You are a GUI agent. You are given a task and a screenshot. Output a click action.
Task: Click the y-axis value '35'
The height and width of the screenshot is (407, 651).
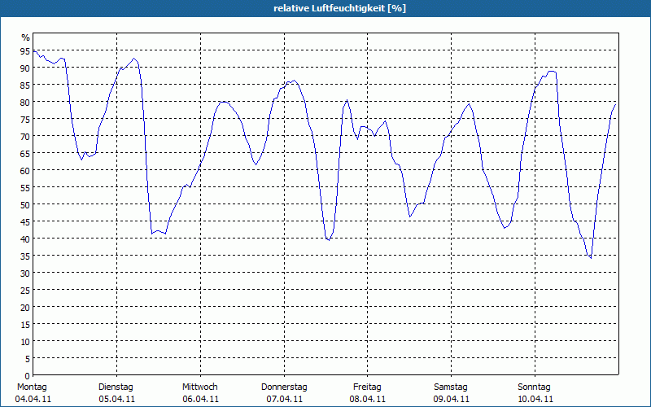pos(25,256)
